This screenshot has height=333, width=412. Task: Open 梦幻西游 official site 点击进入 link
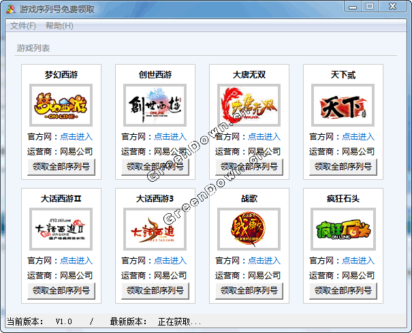(76, 137)
